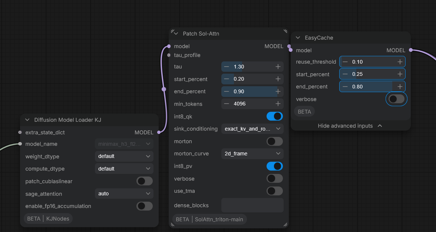Viewport: 436px width, 232px height.
Task: Decrease EasyCache start_percent
Action: point(345,74)
